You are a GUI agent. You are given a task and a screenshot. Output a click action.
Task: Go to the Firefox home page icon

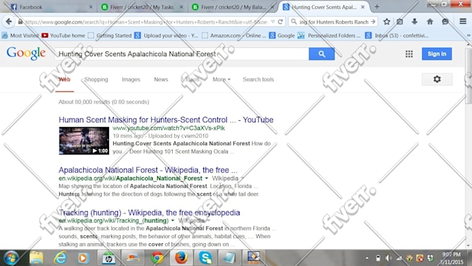click(x=430, y=22)
